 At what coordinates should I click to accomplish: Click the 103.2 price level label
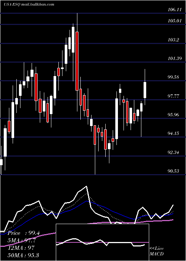pos(173,40)
